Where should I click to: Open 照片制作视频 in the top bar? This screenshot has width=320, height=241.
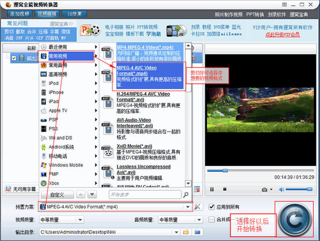(229, 15)
